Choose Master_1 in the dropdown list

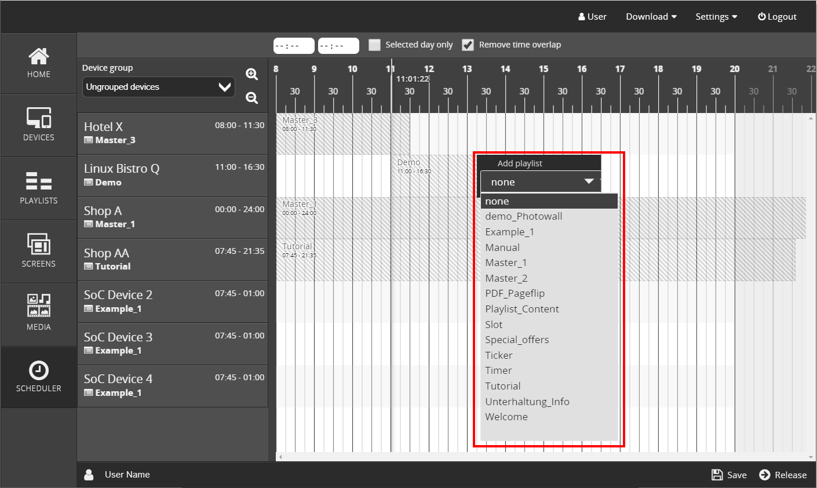point(549,263)
